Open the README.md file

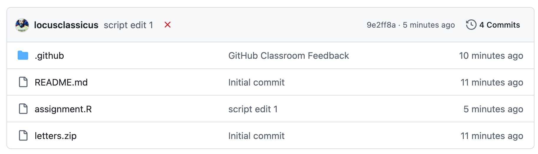(61, 82)
